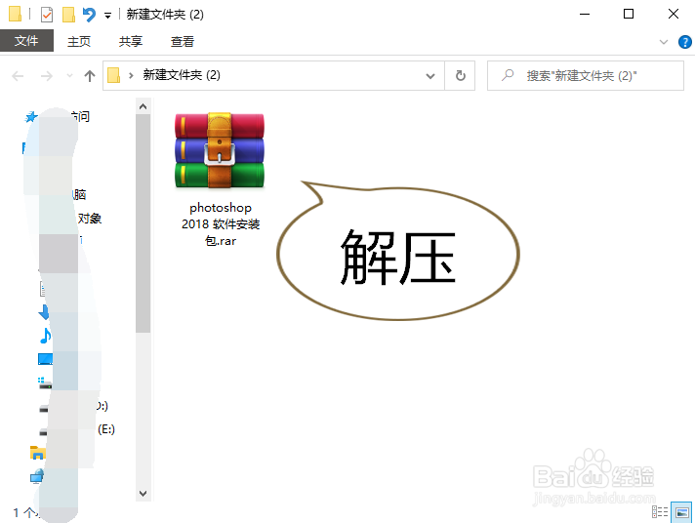
Task: Click the search box for 新建文件夹 (2)
Action: coord(585,76)
